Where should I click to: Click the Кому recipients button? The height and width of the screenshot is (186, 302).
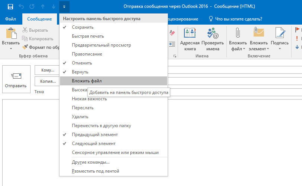click(48, 70)
